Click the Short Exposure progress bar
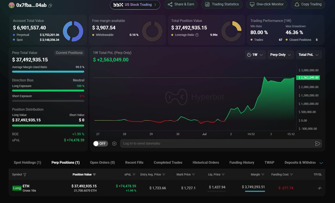The height and width of the screenshot is (203, 335). [48, 101]
